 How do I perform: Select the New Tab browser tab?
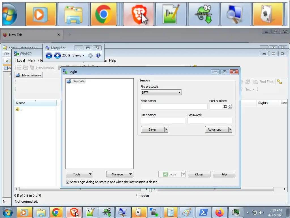(32, 35)
